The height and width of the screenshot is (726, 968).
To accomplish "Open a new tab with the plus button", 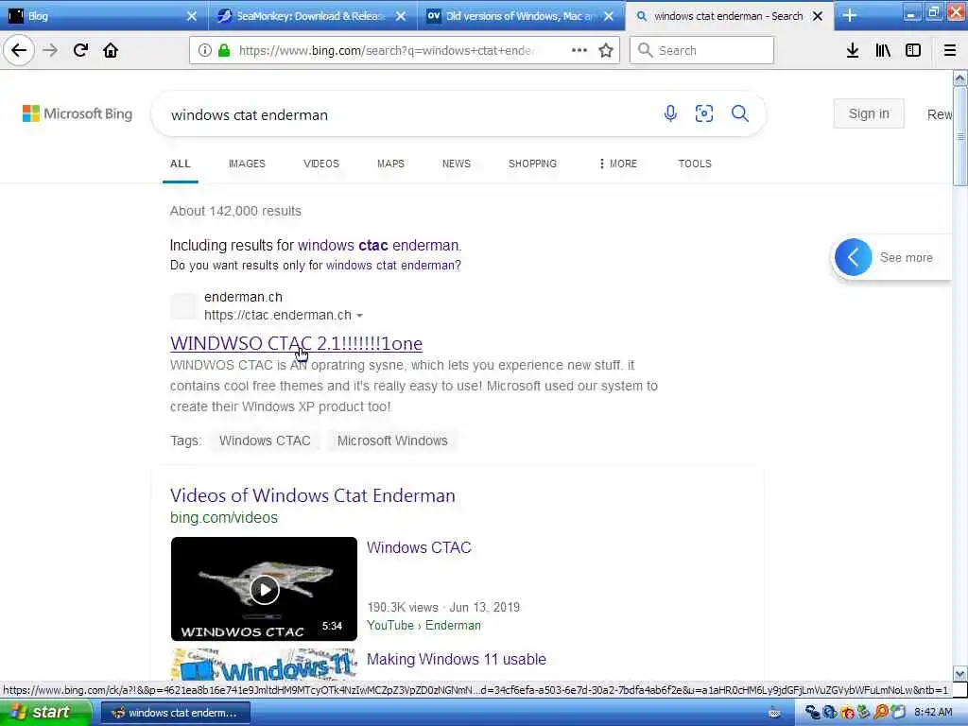I will point(850,16).
